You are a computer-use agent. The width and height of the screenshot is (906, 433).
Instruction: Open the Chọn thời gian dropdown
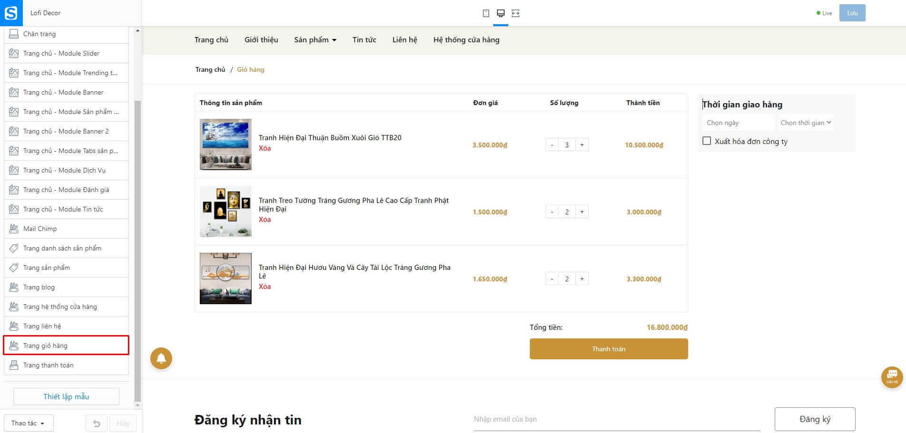click(805, 123)
